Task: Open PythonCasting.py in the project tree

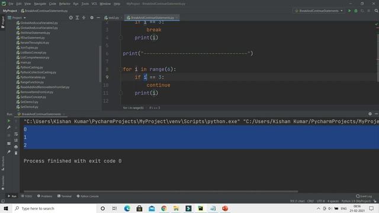Action: [30, 67]
